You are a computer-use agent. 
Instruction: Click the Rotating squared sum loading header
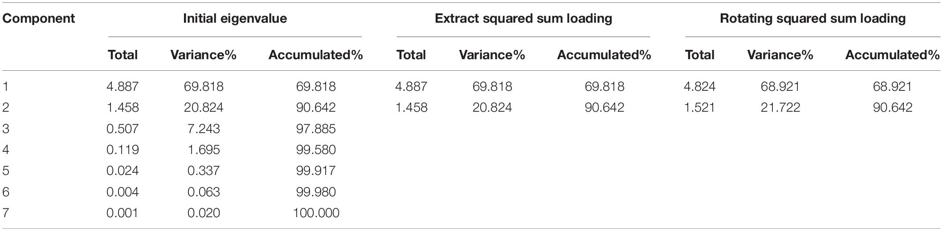(812, 19)
